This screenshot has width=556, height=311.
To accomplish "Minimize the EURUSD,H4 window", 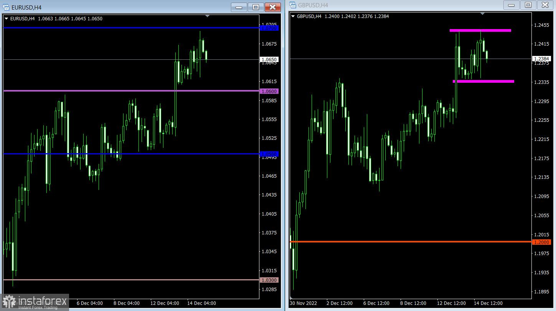I will pos(239,7).
